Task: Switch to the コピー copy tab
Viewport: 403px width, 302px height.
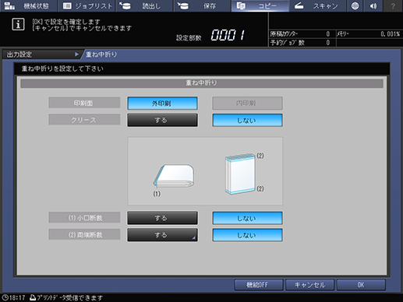Action: (x=260, y=5)
